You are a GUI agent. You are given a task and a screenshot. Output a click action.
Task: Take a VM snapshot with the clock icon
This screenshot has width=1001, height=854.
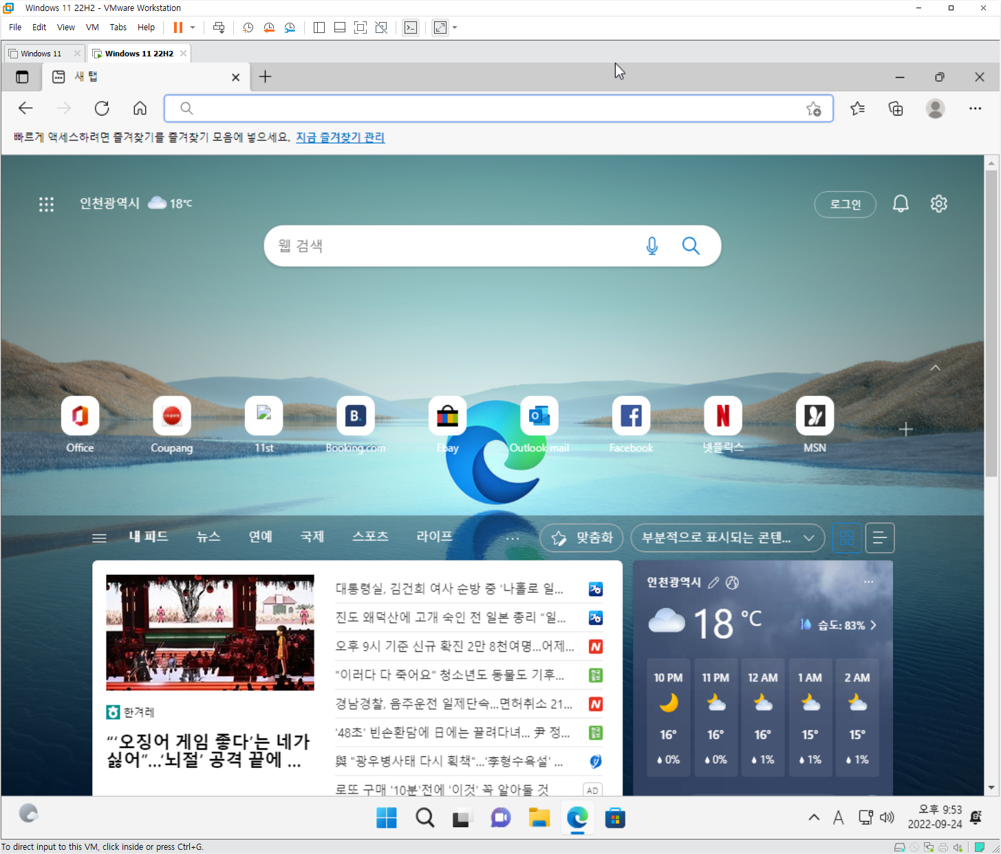[248, 28]
